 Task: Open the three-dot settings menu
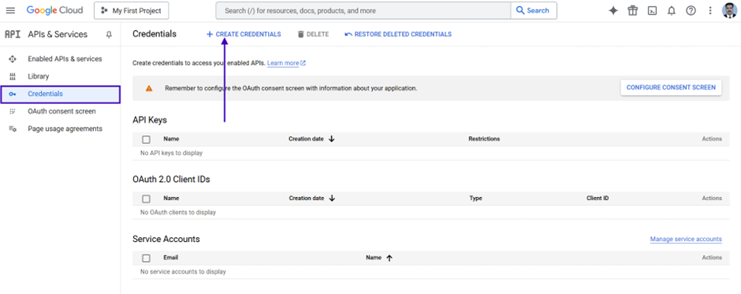[709, 11]
